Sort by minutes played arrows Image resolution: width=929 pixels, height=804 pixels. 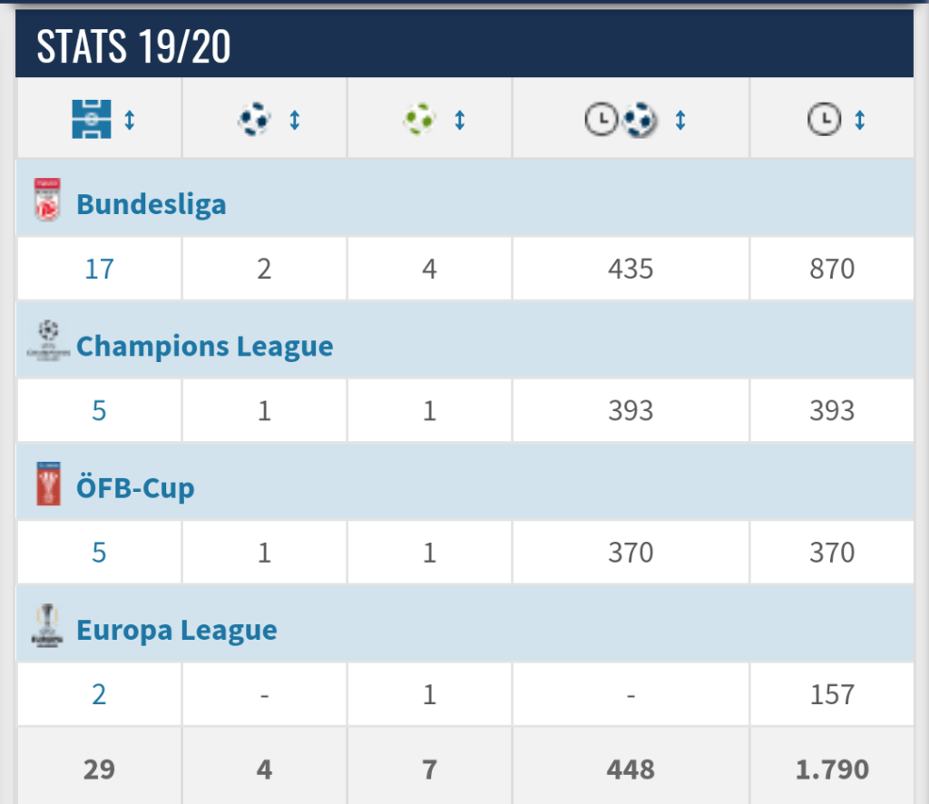point(859,119)
